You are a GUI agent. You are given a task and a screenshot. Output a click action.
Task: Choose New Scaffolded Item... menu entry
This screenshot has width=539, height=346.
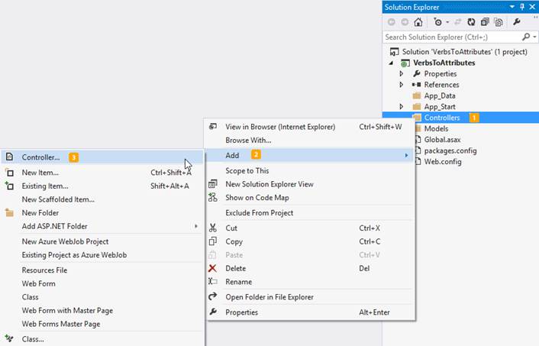point(58,199)
